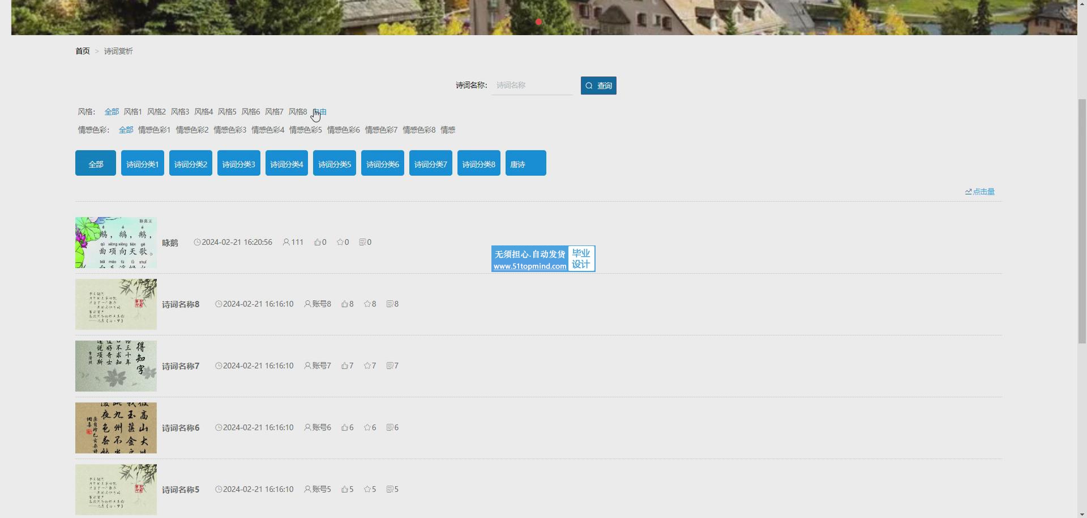Image resolution: width=1087 pixels, height=518 pixels.
Task: Select 全部 in the 风格 filter row
Action: coord(112,112)
